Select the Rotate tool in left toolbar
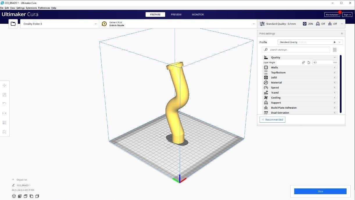 4,104
